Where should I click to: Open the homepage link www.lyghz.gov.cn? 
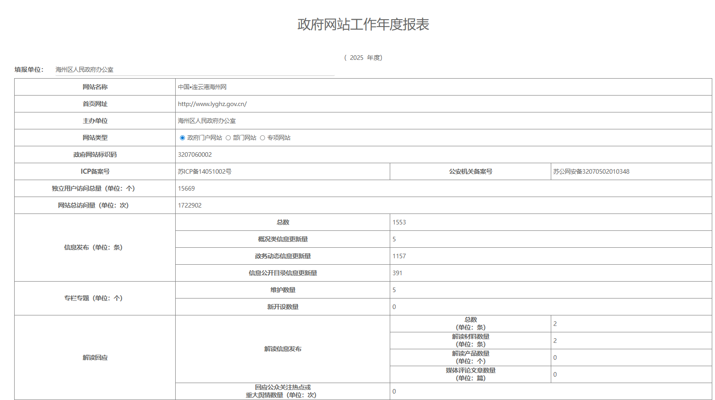point(212,104)
